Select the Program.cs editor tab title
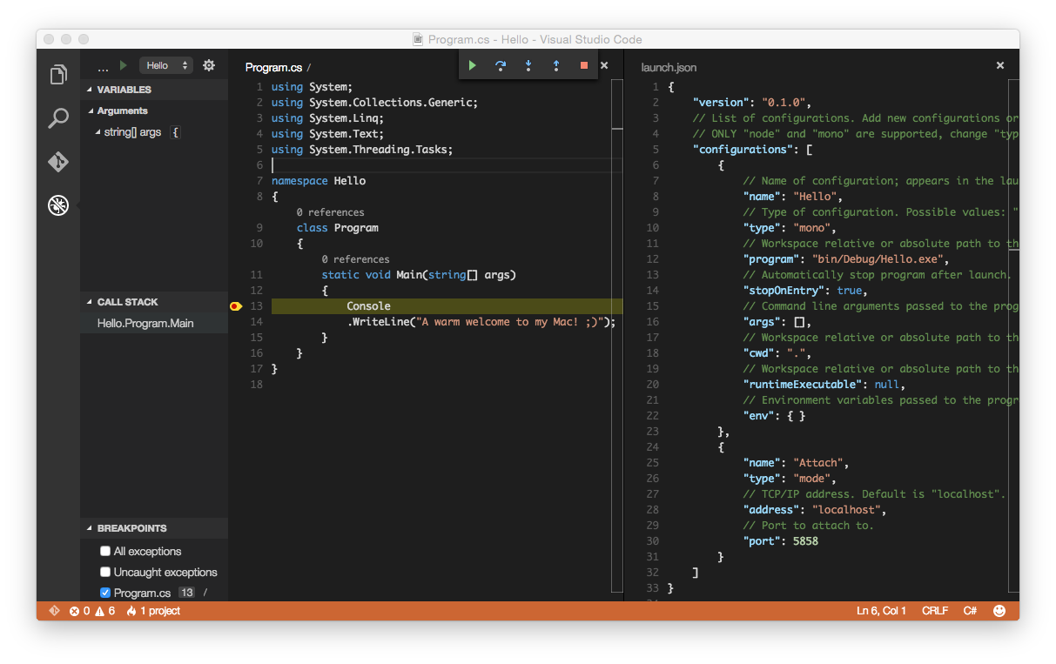This screenshot has height=664, width=1056. pyautogui.click(x=274, y=67)
